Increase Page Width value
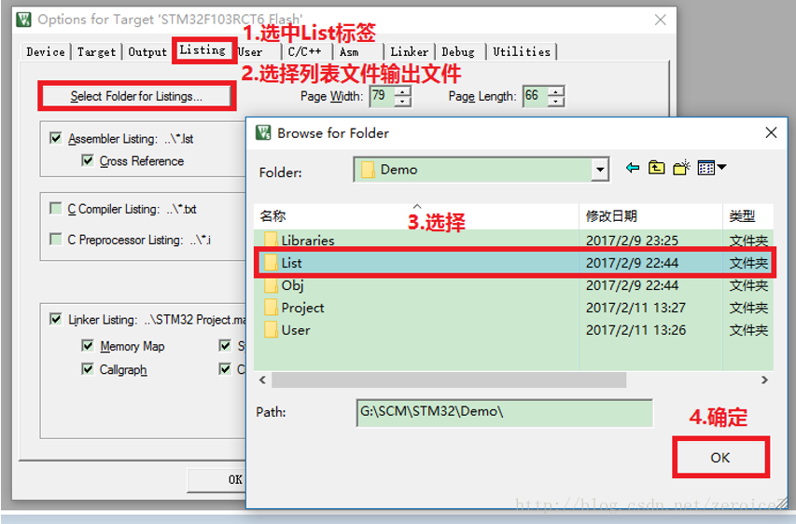This screenshot has width=796, height=524. point(402,91)
